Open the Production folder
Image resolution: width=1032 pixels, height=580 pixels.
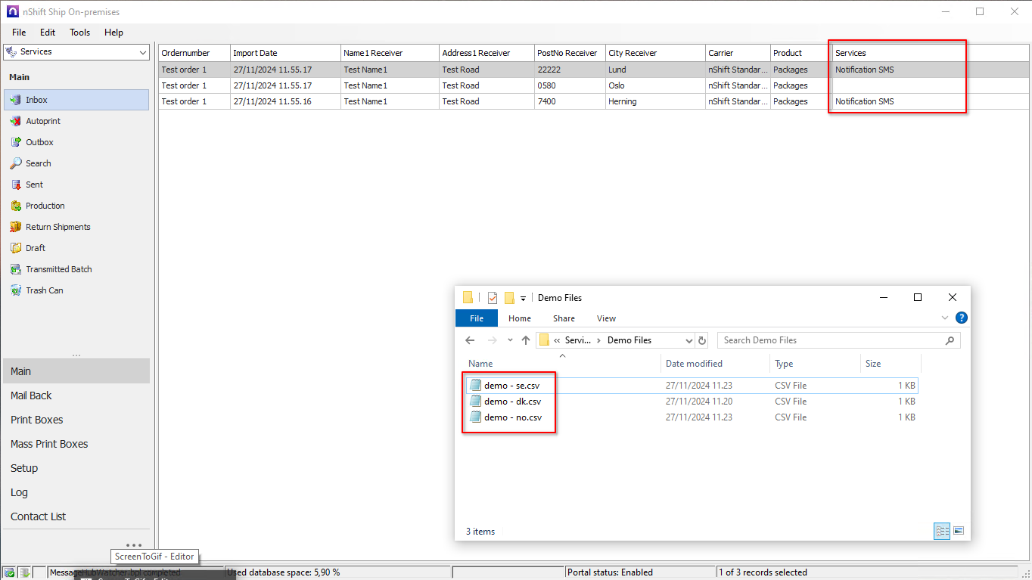[45, 206]
